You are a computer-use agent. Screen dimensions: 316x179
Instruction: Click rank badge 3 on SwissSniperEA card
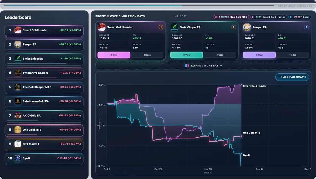[x=234, y=27]
